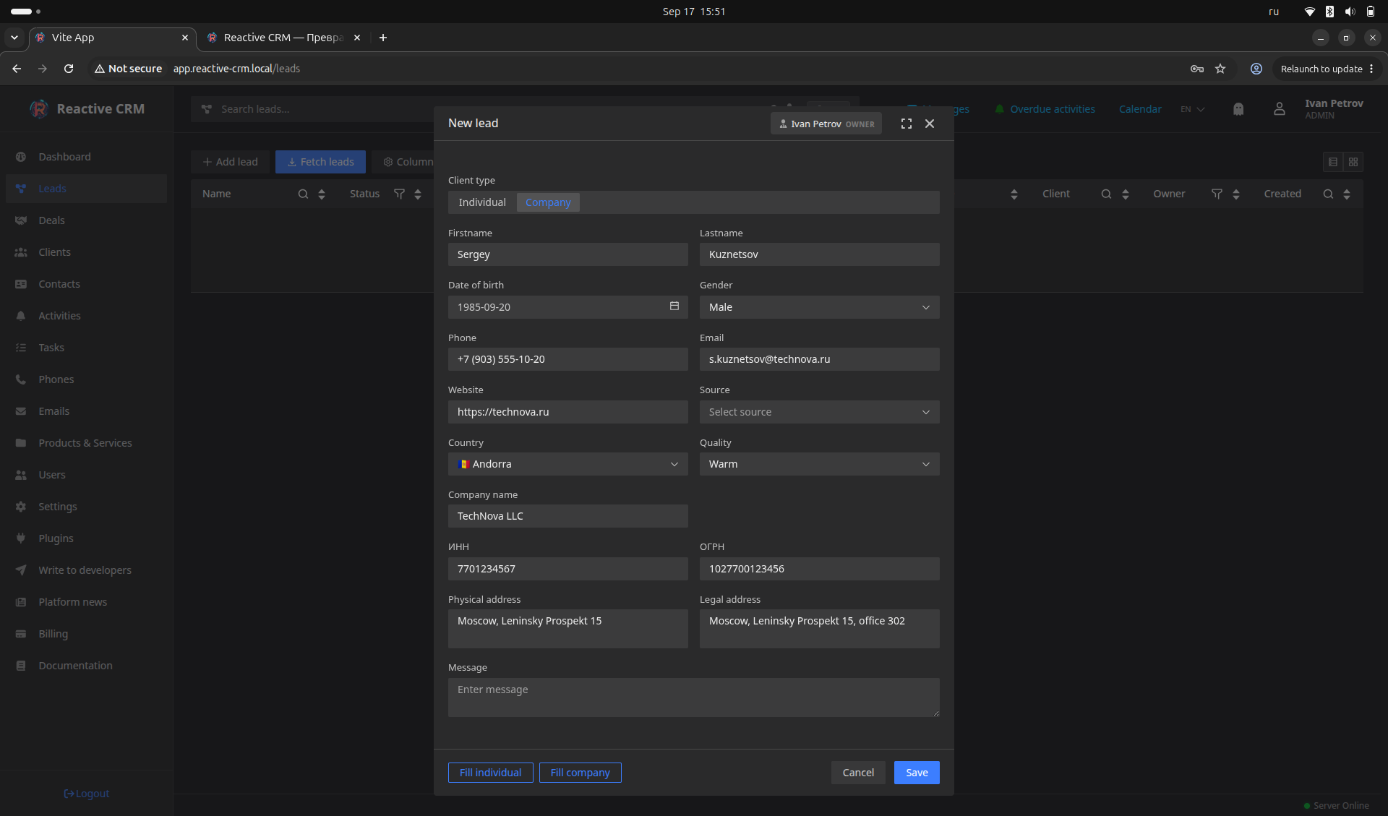Click the Products & Services folder icon
This screenshot has height=816, width=1388.
pyautogui.click(x=21, y=443)
